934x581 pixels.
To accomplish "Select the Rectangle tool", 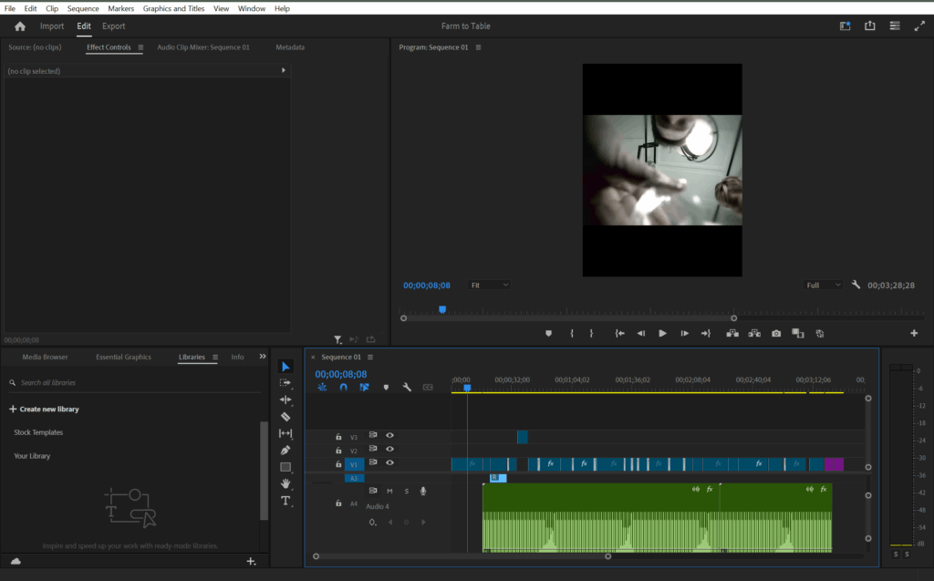I will pyautogui.click(x=285, y=467).
